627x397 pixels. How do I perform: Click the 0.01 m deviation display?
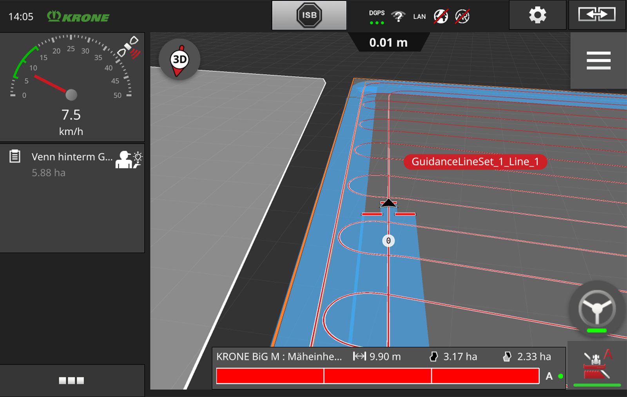388,42
